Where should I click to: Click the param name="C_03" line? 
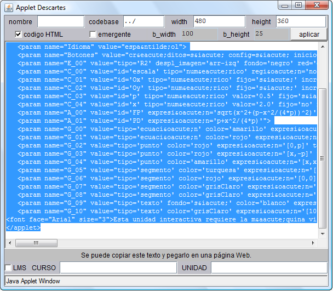[167, 96]
